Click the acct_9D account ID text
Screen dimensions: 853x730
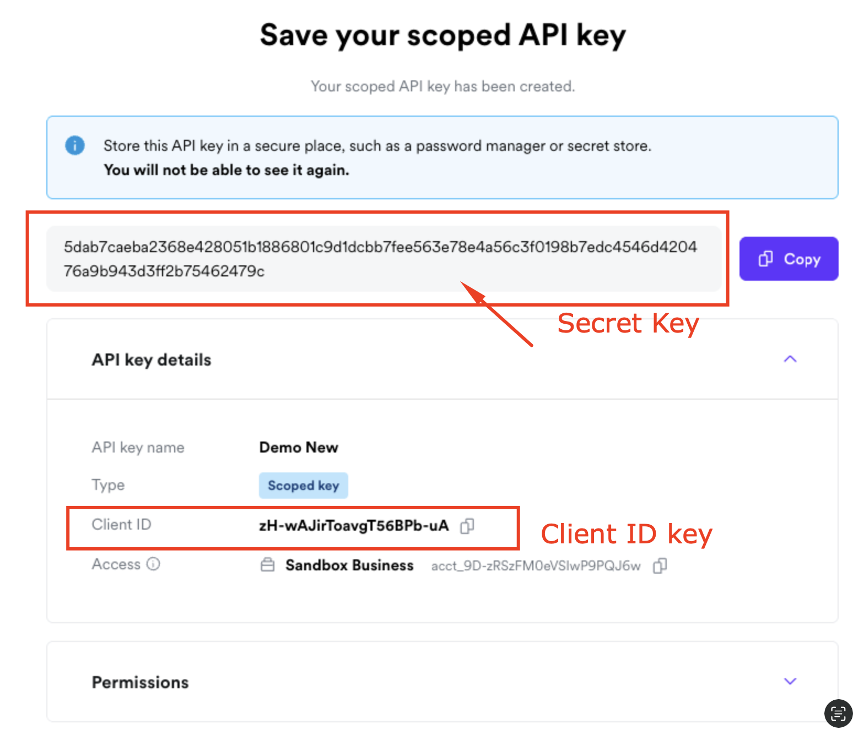click(x=536, y=566)
